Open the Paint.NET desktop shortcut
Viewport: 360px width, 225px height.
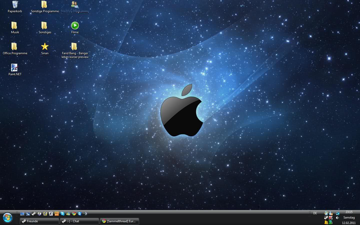[x=14, y=68]
